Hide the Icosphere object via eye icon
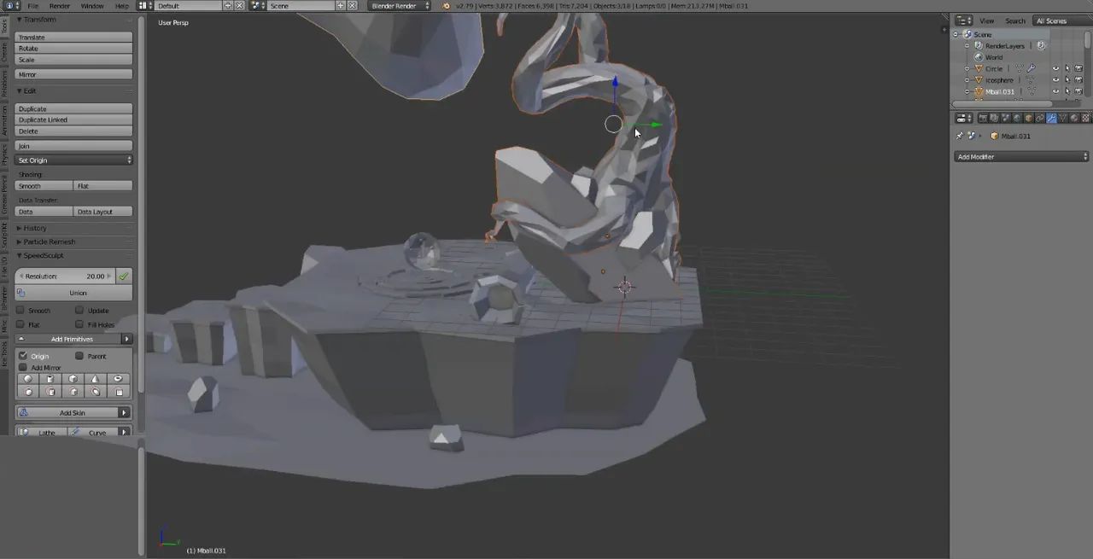The image size is (1093, 559). point(1055,79)
